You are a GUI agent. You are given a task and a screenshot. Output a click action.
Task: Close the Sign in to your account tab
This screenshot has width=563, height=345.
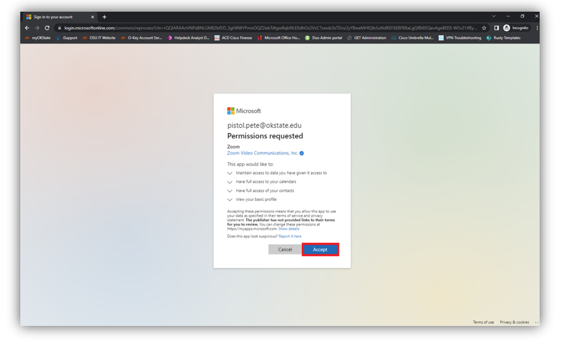pos(92,17)
